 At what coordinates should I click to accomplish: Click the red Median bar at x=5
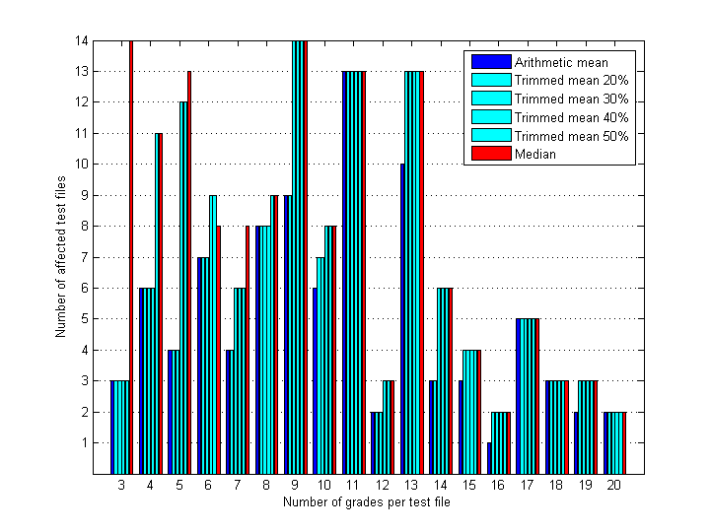coord(188,273)
